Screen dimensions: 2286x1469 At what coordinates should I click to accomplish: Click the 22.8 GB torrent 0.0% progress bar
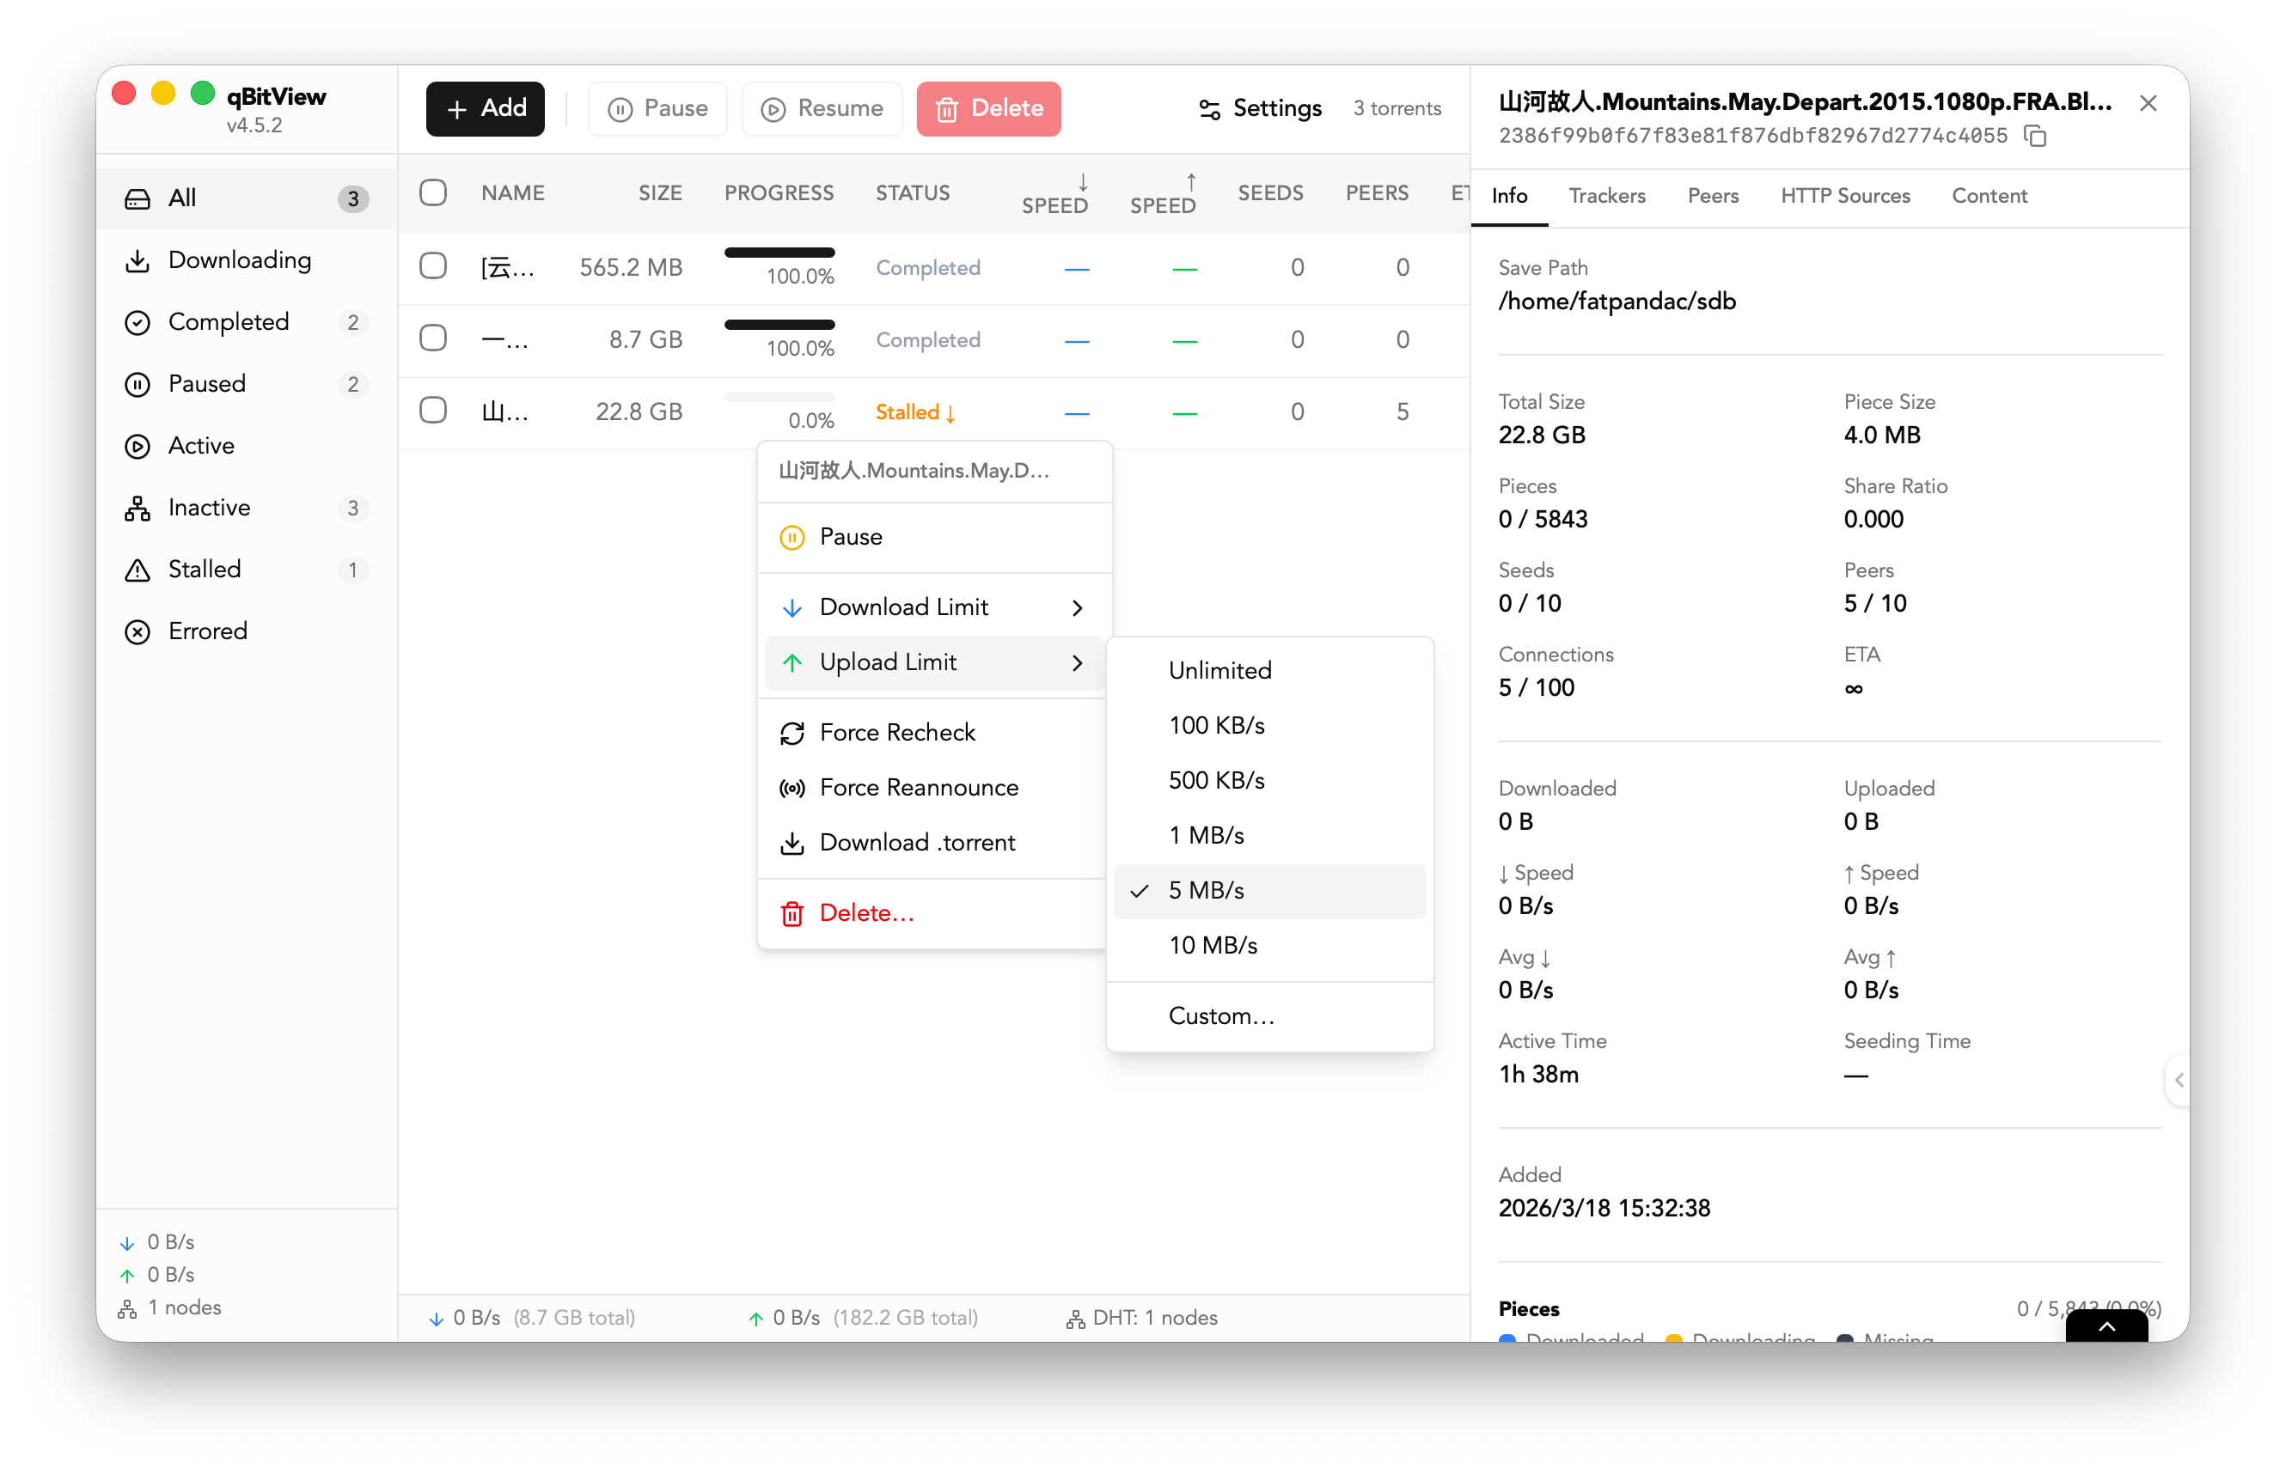coord(779,397)
